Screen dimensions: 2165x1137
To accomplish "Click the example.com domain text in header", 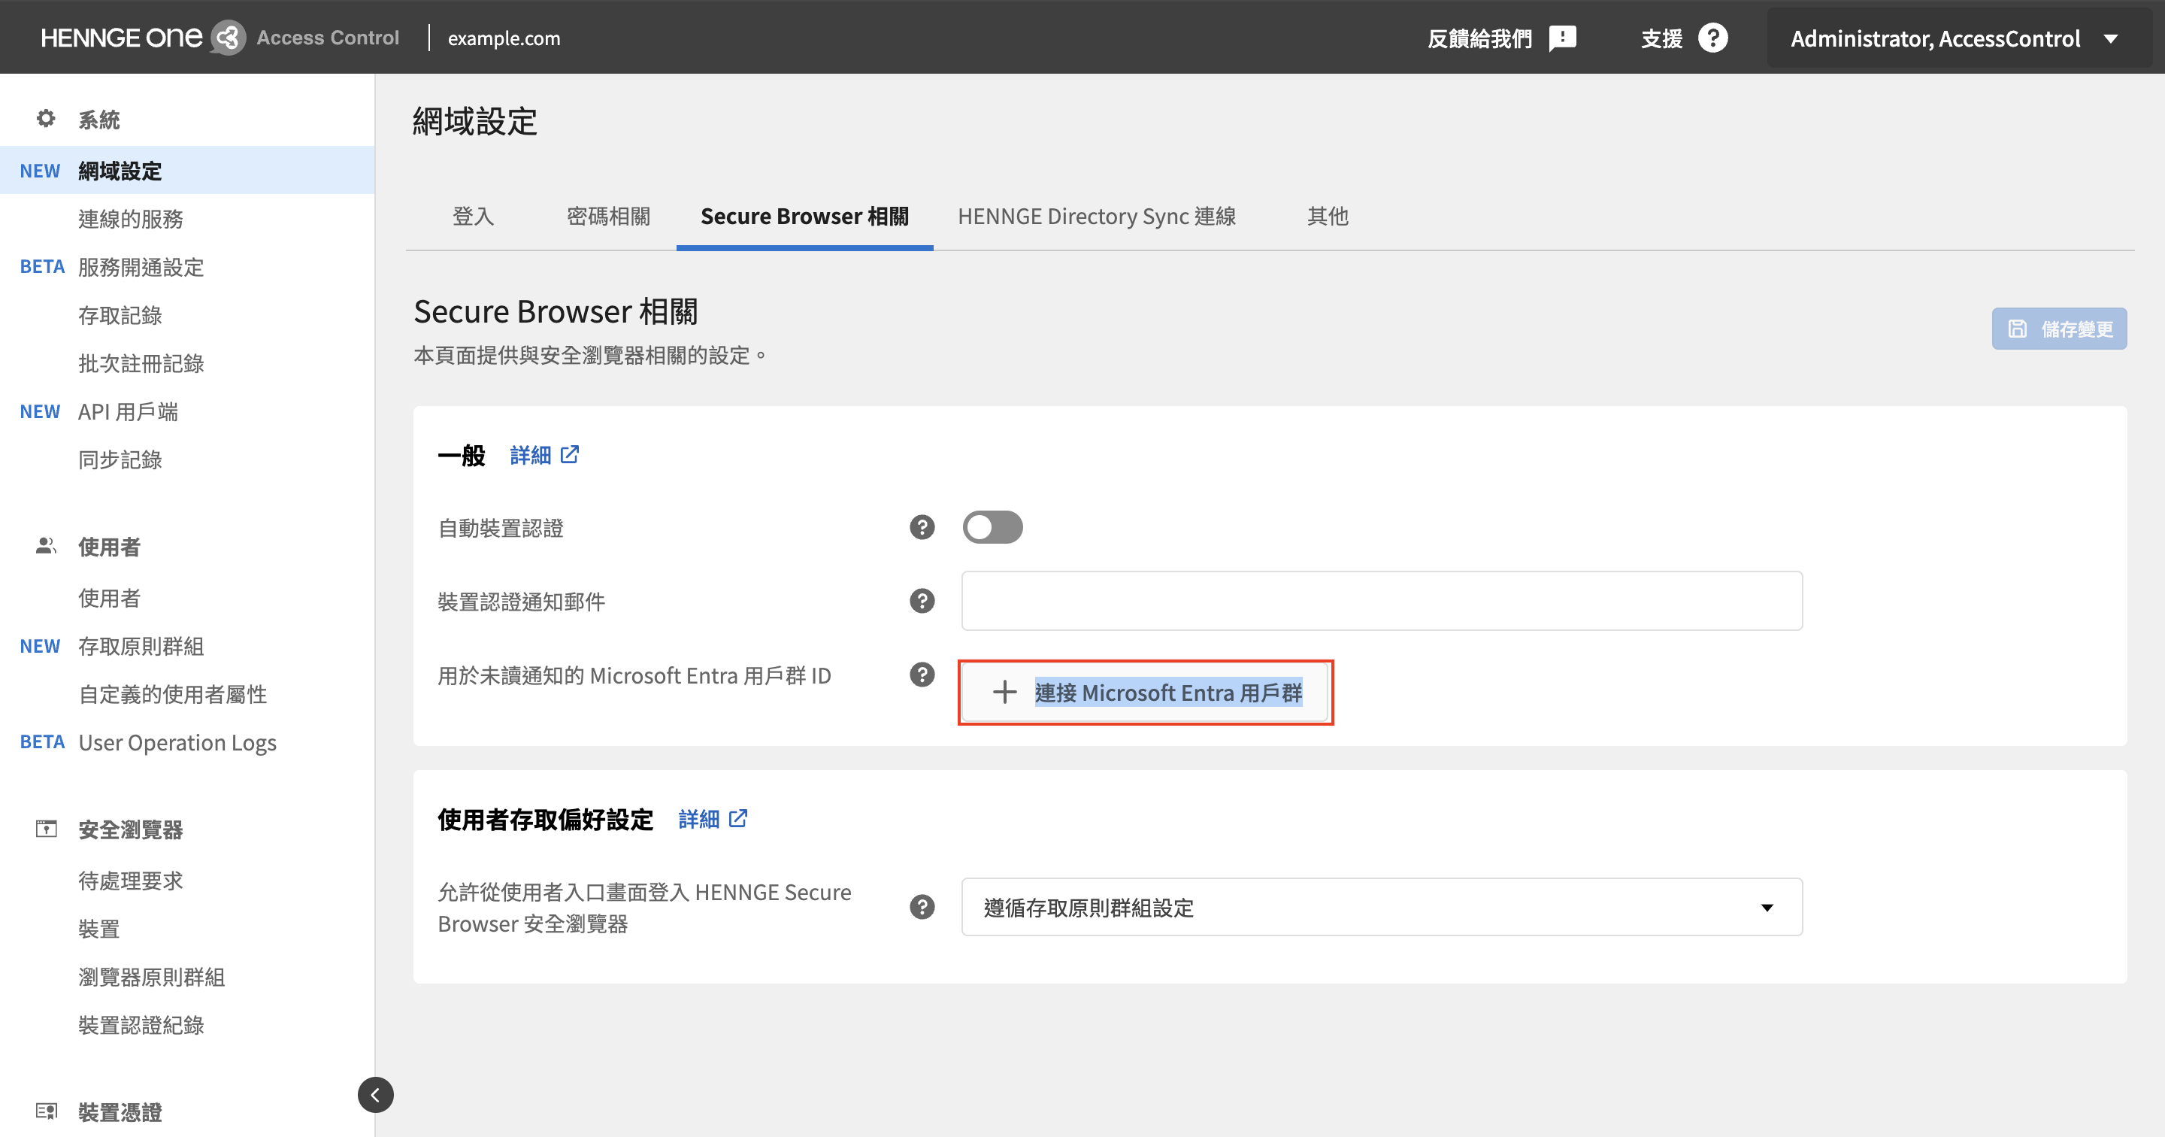I will pyautogui.click(x=504, y=38).
